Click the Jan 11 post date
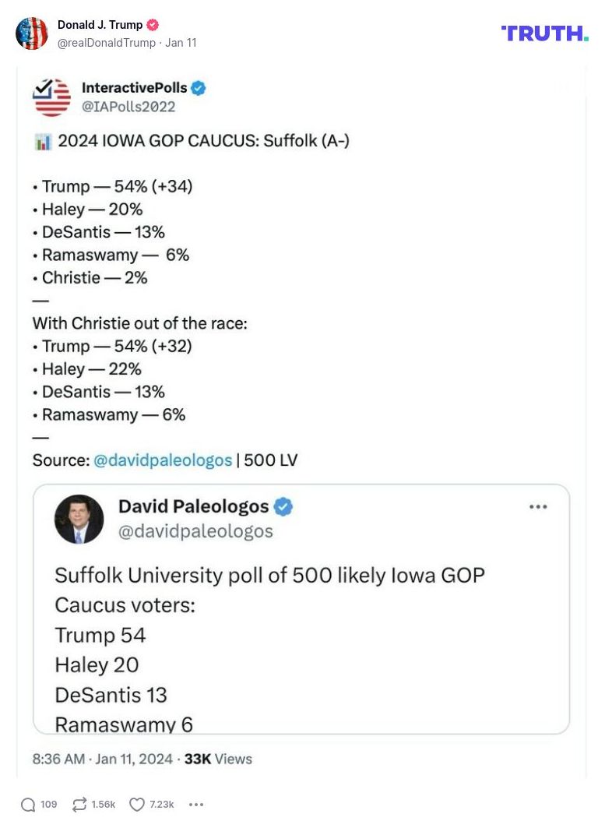605x828 pixels. (181, 43)
